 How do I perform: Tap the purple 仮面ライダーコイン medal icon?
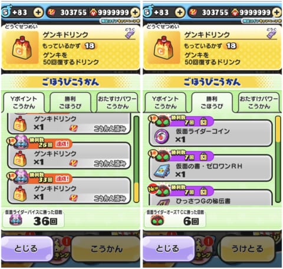[x=162, y=136]
